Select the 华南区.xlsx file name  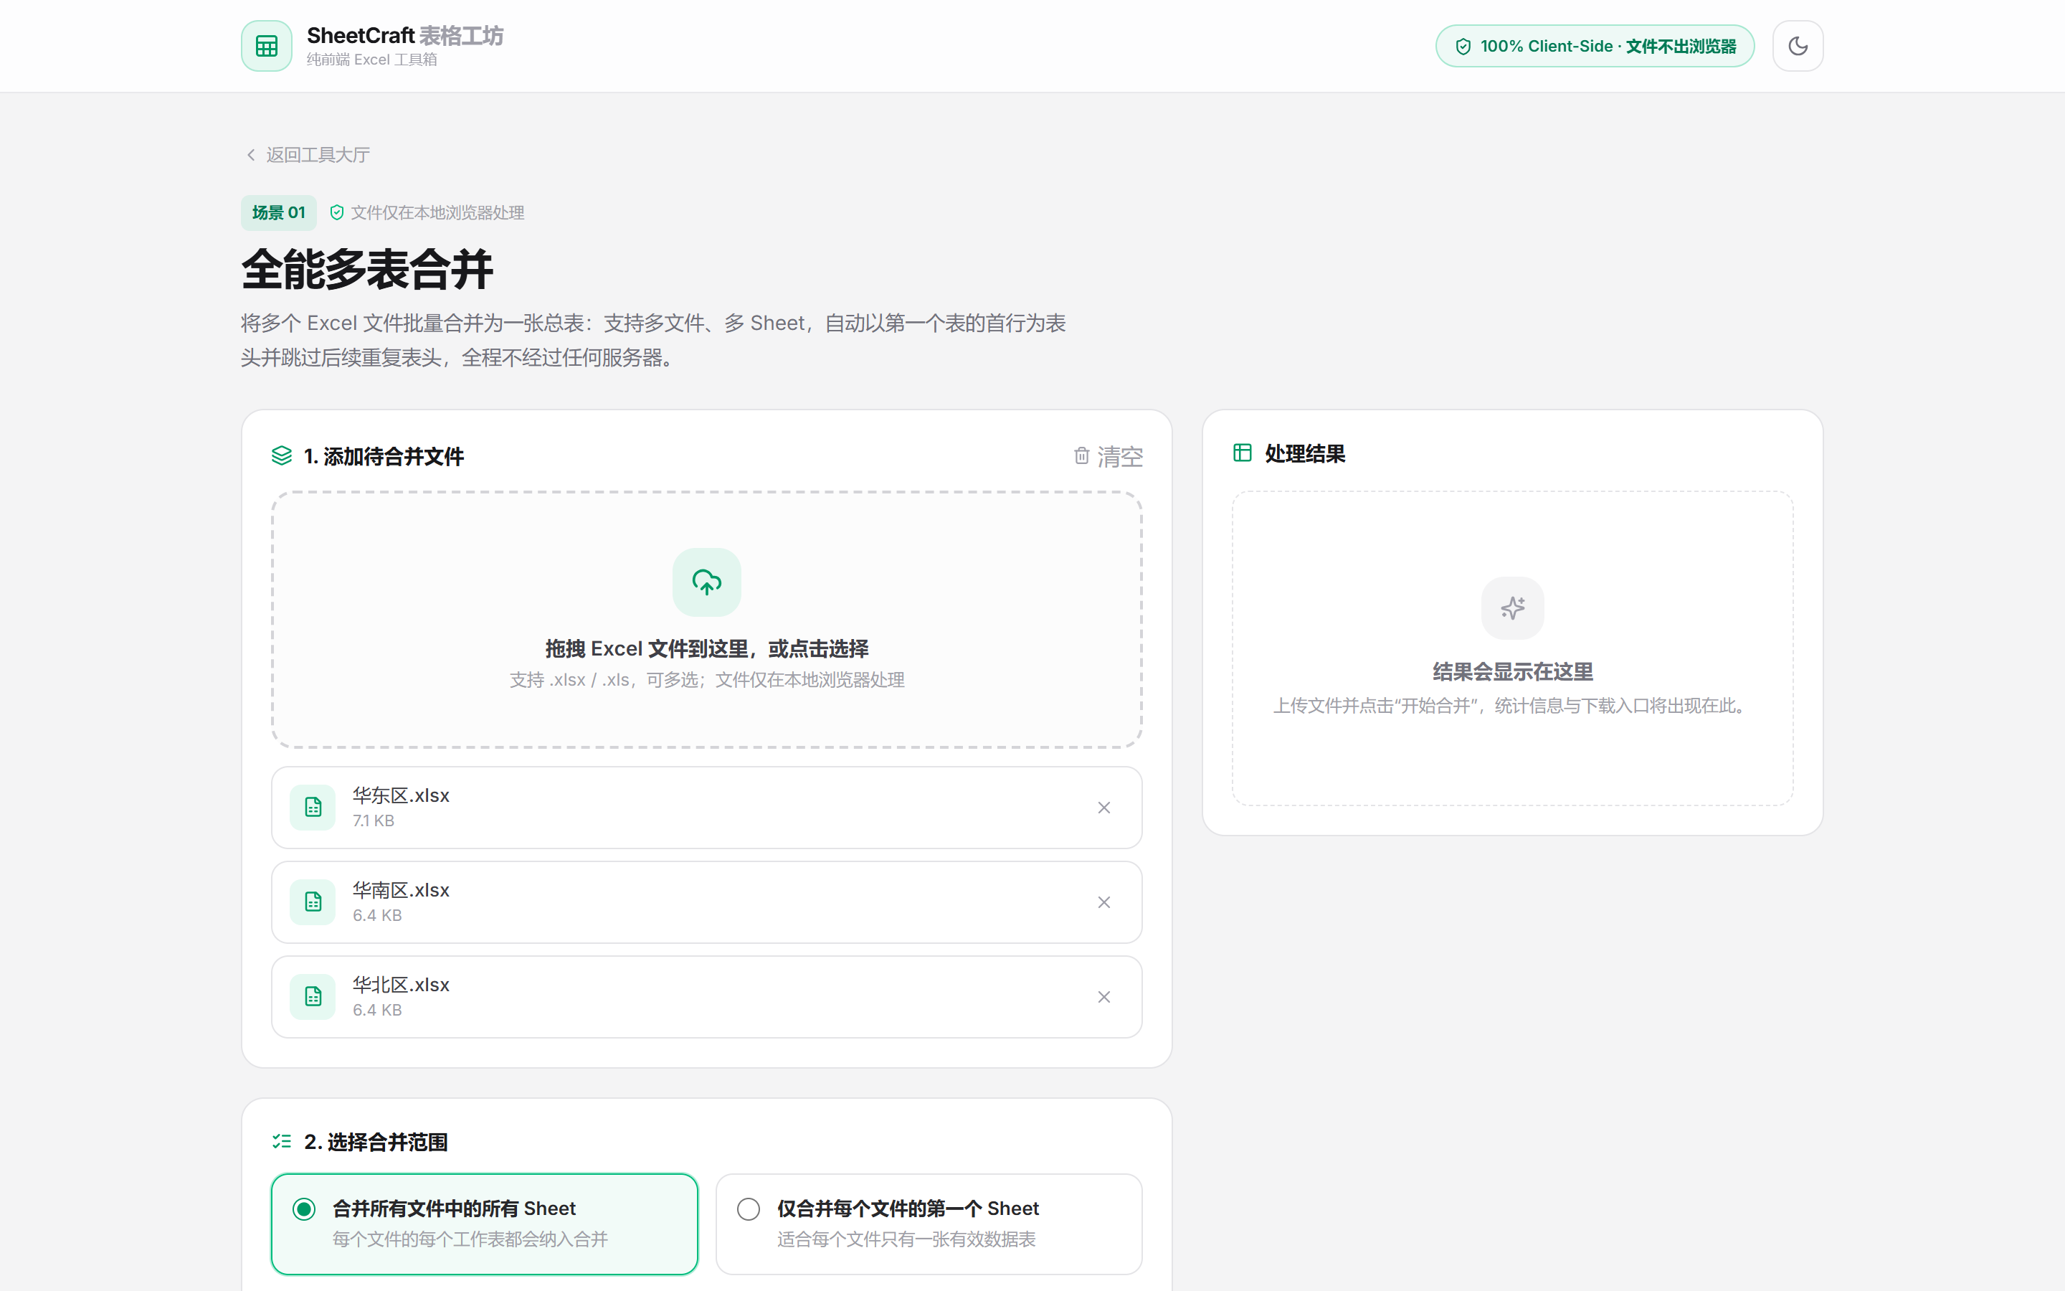point(401,889)
